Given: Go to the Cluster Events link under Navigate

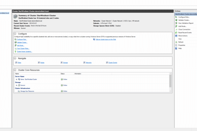Looking at the screenshot, I should click(x=113, y=62).
